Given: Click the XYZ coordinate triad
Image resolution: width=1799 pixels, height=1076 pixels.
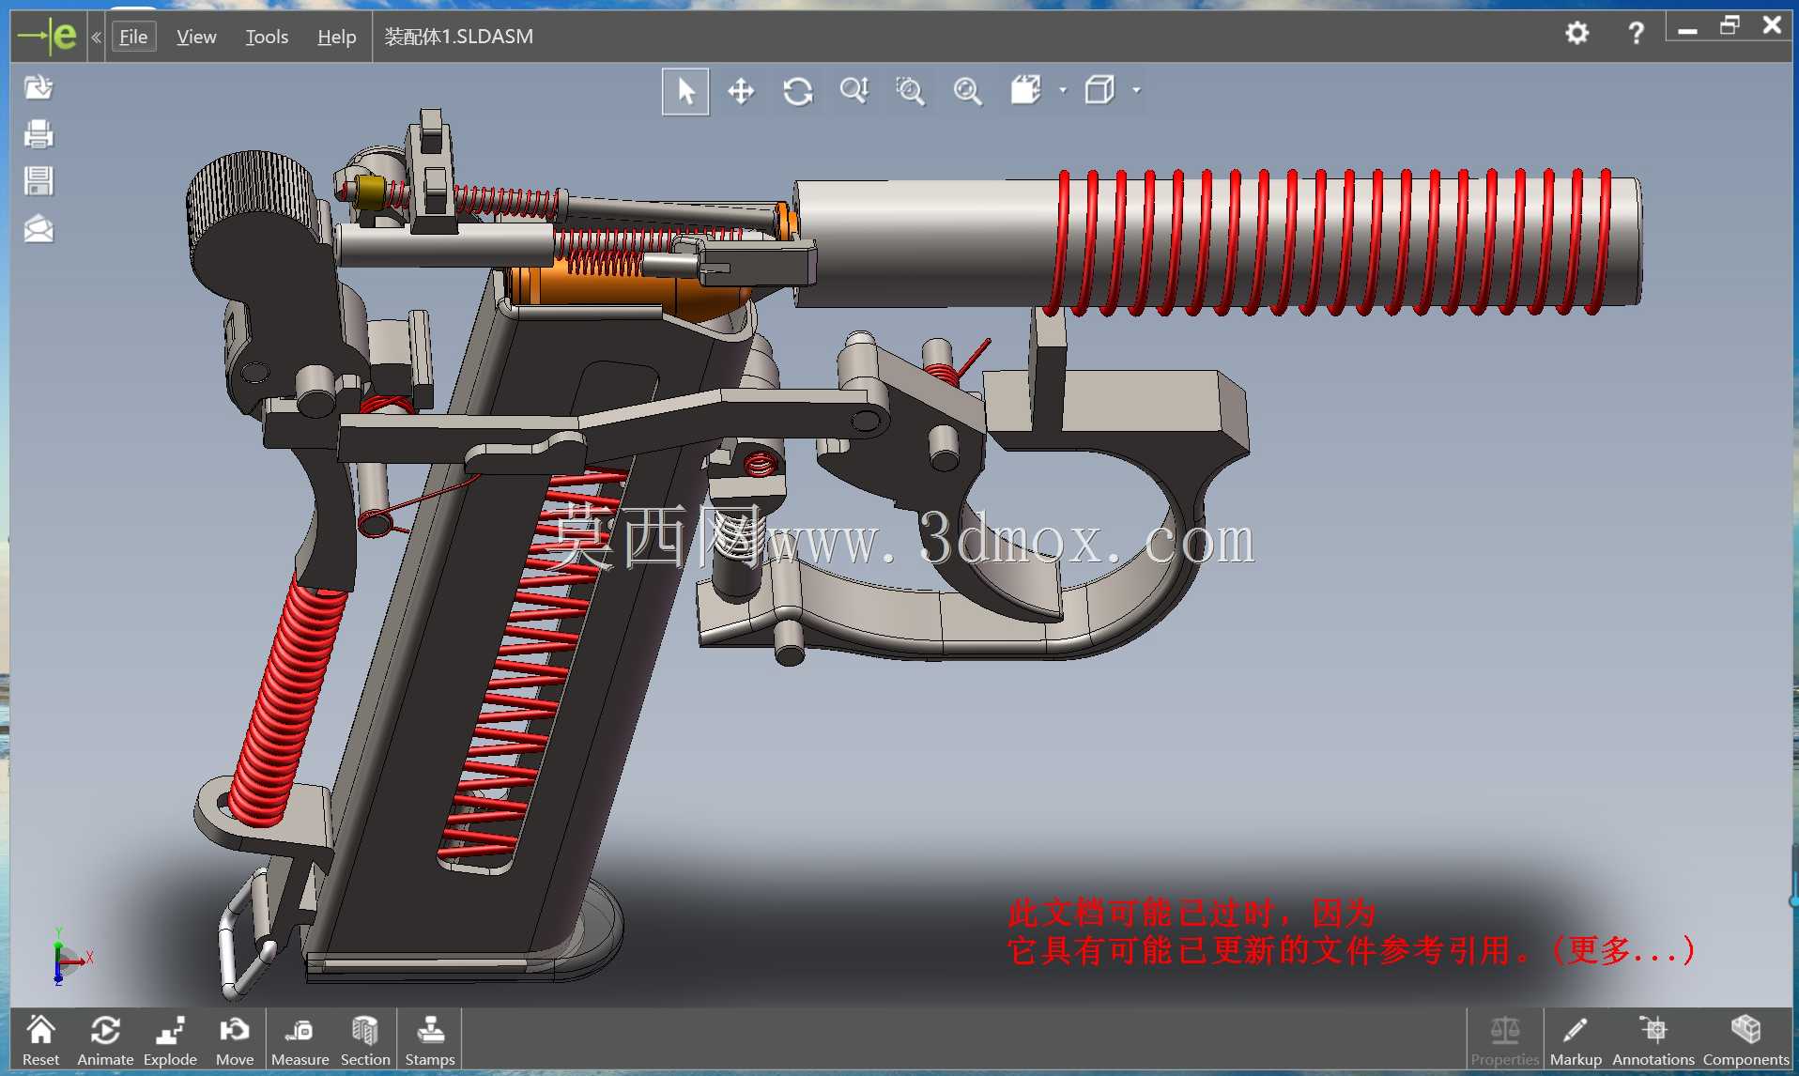Looking at the screenshot, I should [x=70, y=956].
